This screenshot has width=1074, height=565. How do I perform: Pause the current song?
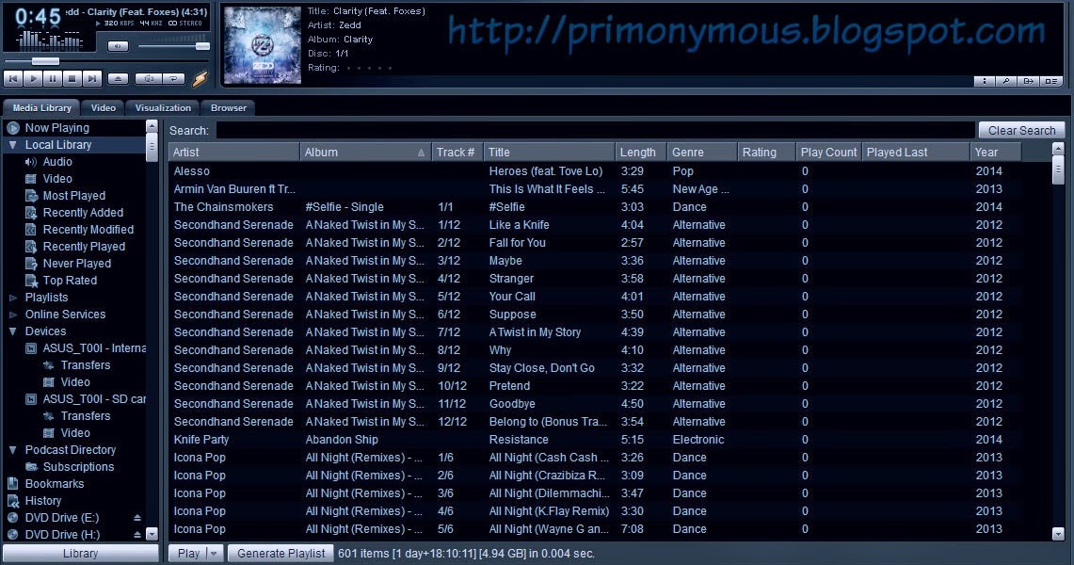53,79
